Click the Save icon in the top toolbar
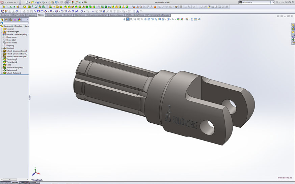The height and width of the screenshot is (184, 295). pos(38,2)
